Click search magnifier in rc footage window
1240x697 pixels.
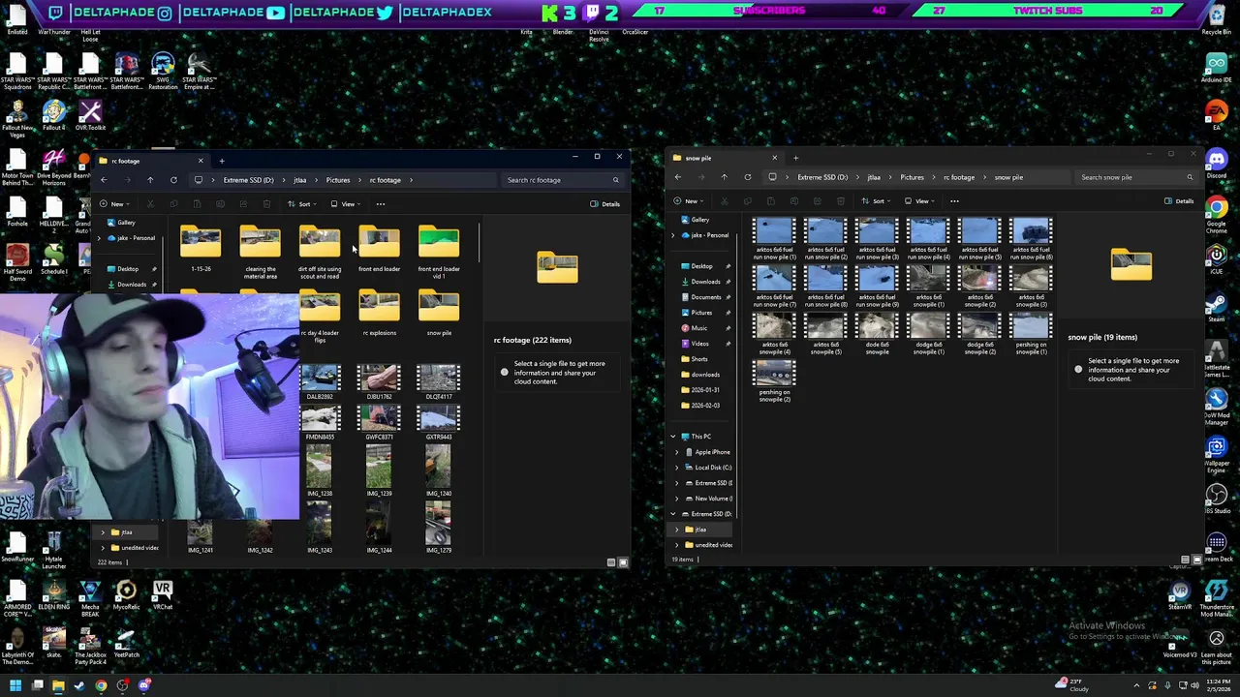tap(615, 180)
